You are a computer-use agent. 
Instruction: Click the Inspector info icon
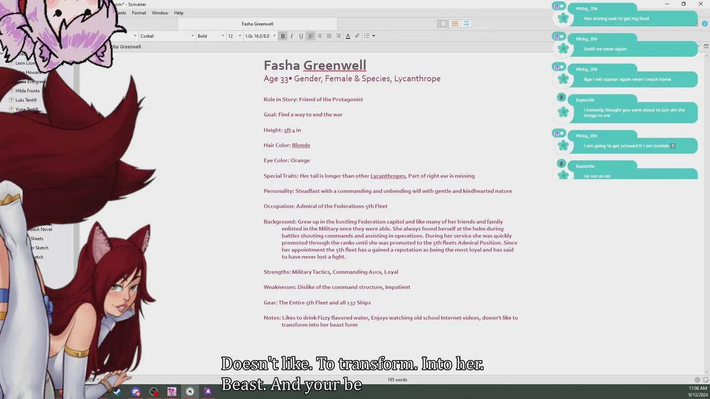(706, 24)
